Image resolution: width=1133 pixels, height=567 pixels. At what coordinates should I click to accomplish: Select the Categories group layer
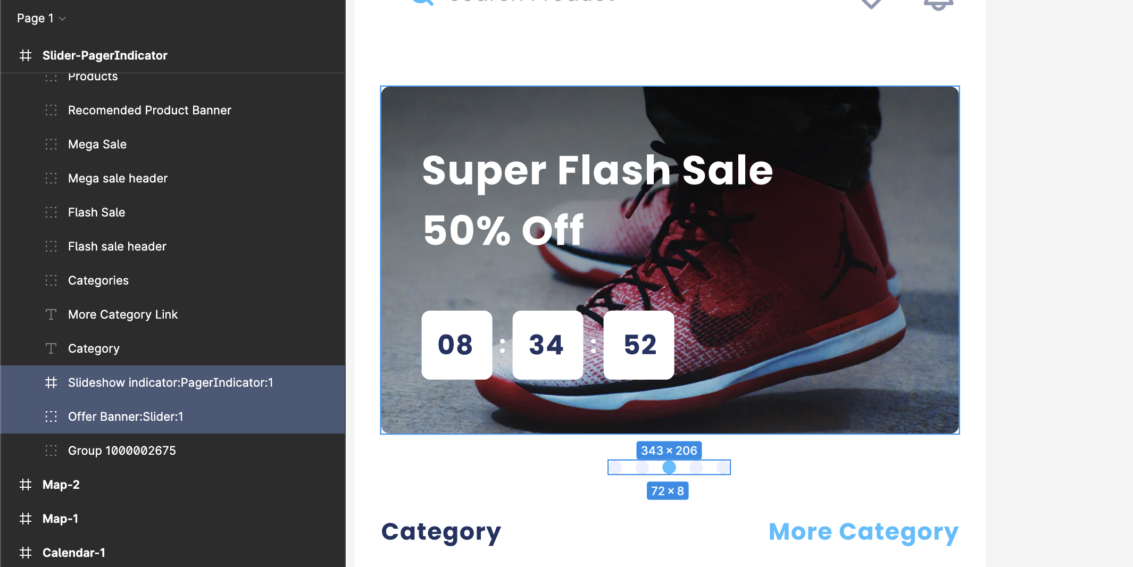(173, 280)
